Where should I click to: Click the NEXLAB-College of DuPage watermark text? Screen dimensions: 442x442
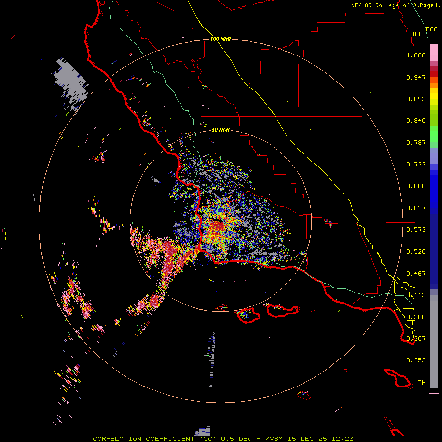(x=395, y=5)
